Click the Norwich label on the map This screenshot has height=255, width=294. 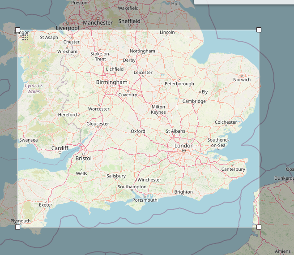tap(242, 80)
